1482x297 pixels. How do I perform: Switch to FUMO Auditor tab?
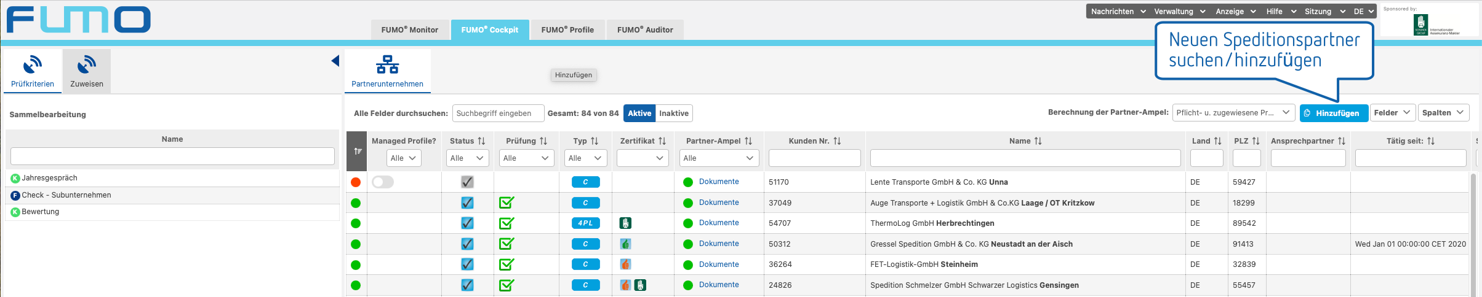(x=645, y=29)
